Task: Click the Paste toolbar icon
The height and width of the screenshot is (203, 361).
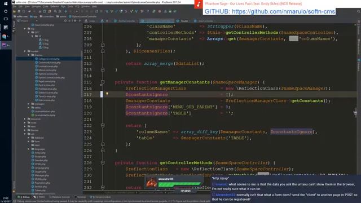Action: click(x=49, y=11)
